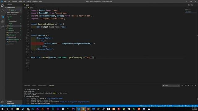Open Firefox from the taskbar
Screen dimensions: 198x111
click(88, 109)
